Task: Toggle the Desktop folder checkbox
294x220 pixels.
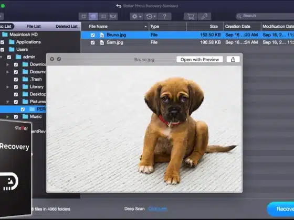Action: (16, 95)
